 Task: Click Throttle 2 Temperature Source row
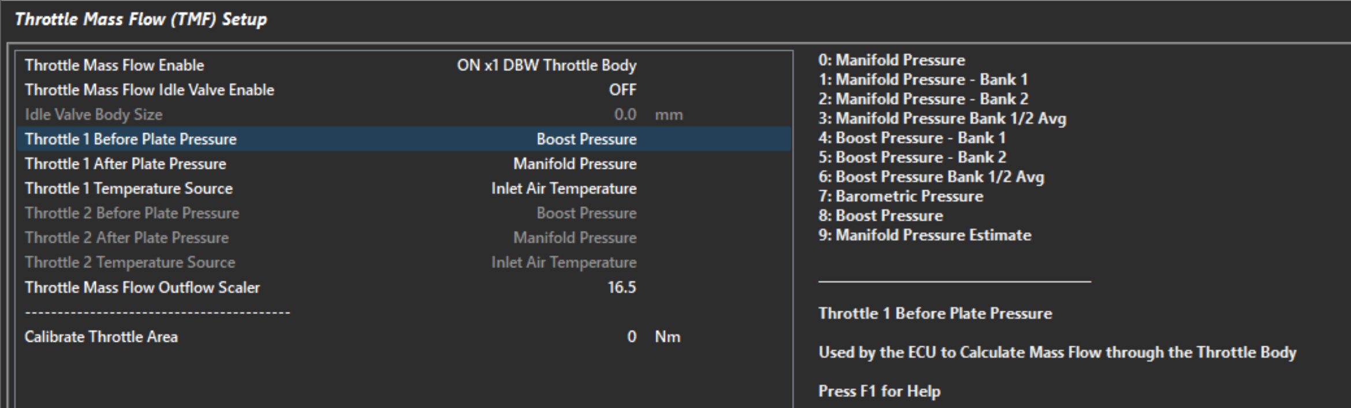129,263
